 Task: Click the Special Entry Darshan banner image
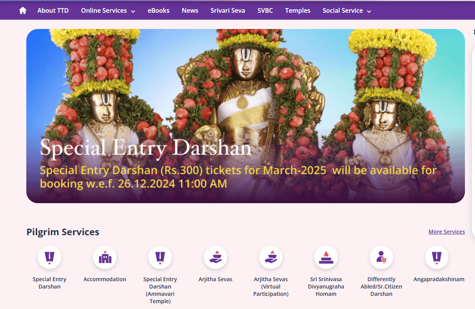(x=245, y=116)
